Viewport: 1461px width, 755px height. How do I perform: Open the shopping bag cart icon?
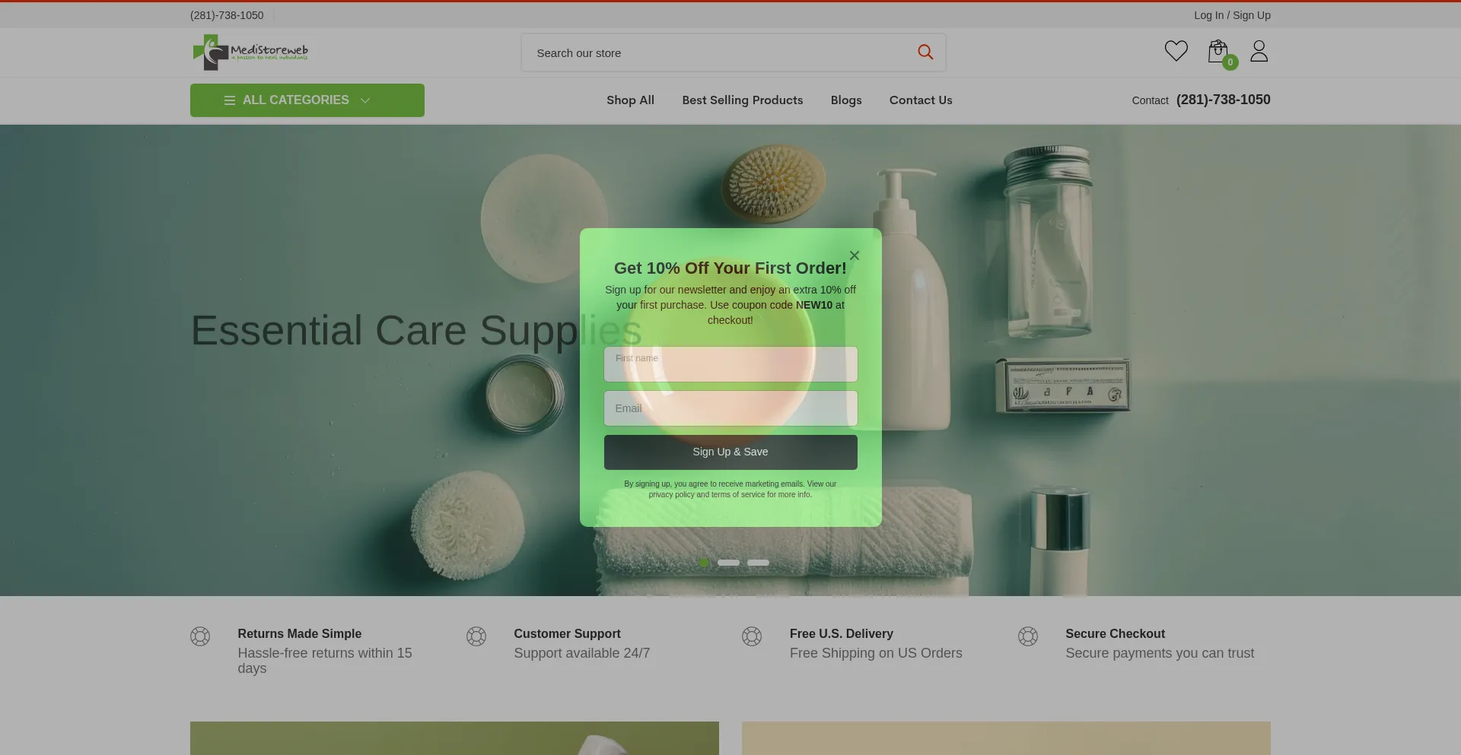1218,51
